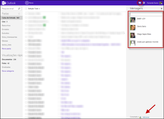The width and height of the screenshot is (164, 119).
Task: Click the magnifier icon in email search
Action: click(20, 9)
